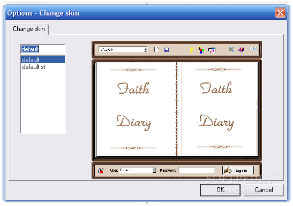Click the blue save disk icon
The image size is (293, 206).
[x=167, y=50]
